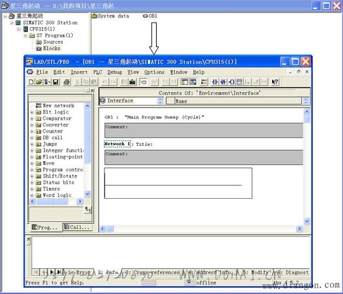Open the Window menu
Screen dimensions: 343x294
[x=179, y=72]
